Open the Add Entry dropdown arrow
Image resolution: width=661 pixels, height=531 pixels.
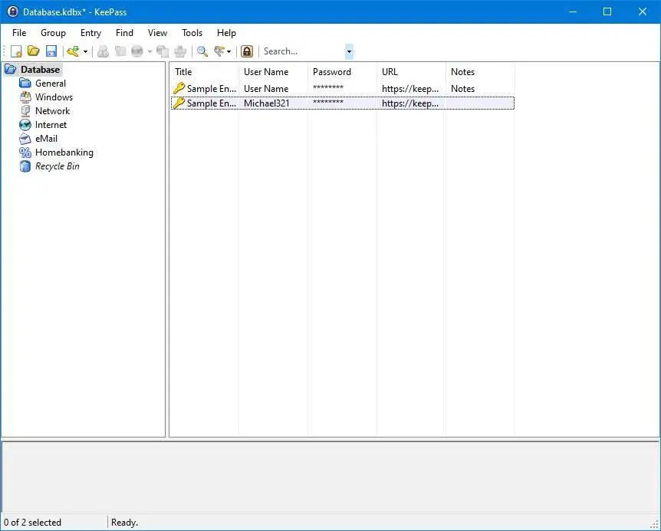(85, 52)
